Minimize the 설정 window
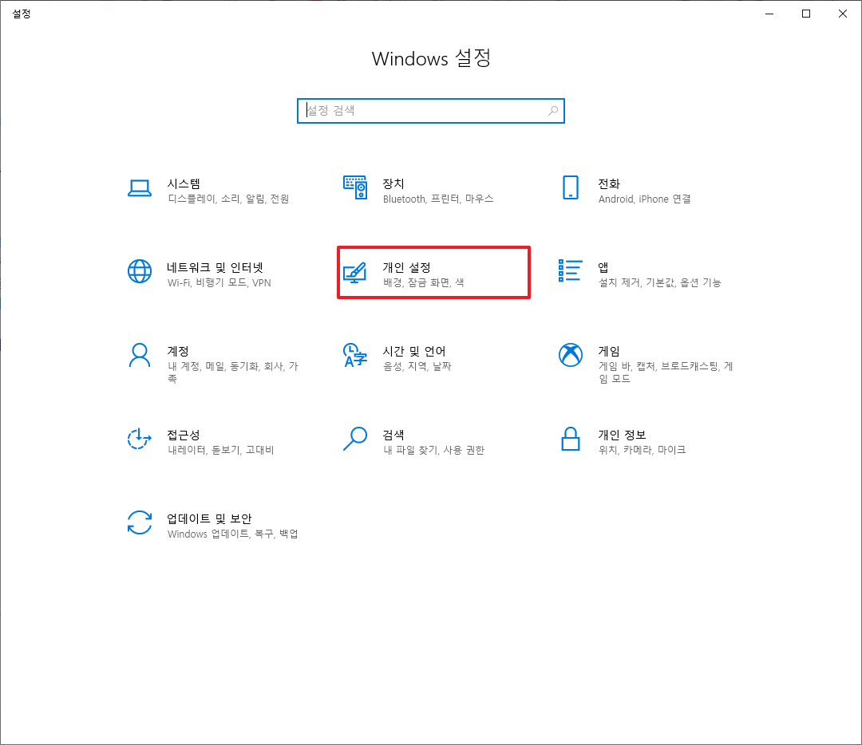This screenshot has width=862, height=745. [x=769, y=14]
